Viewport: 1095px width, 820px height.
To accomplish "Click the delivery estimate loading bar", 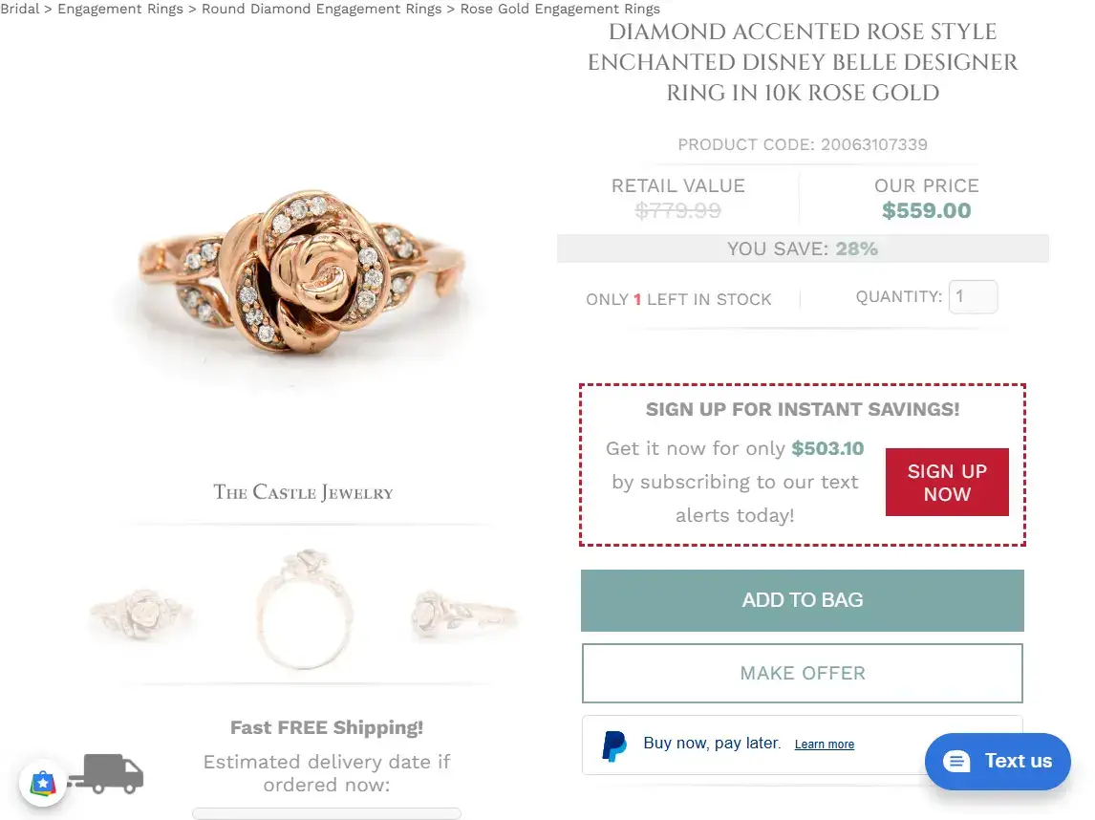I will pos(326,813).
